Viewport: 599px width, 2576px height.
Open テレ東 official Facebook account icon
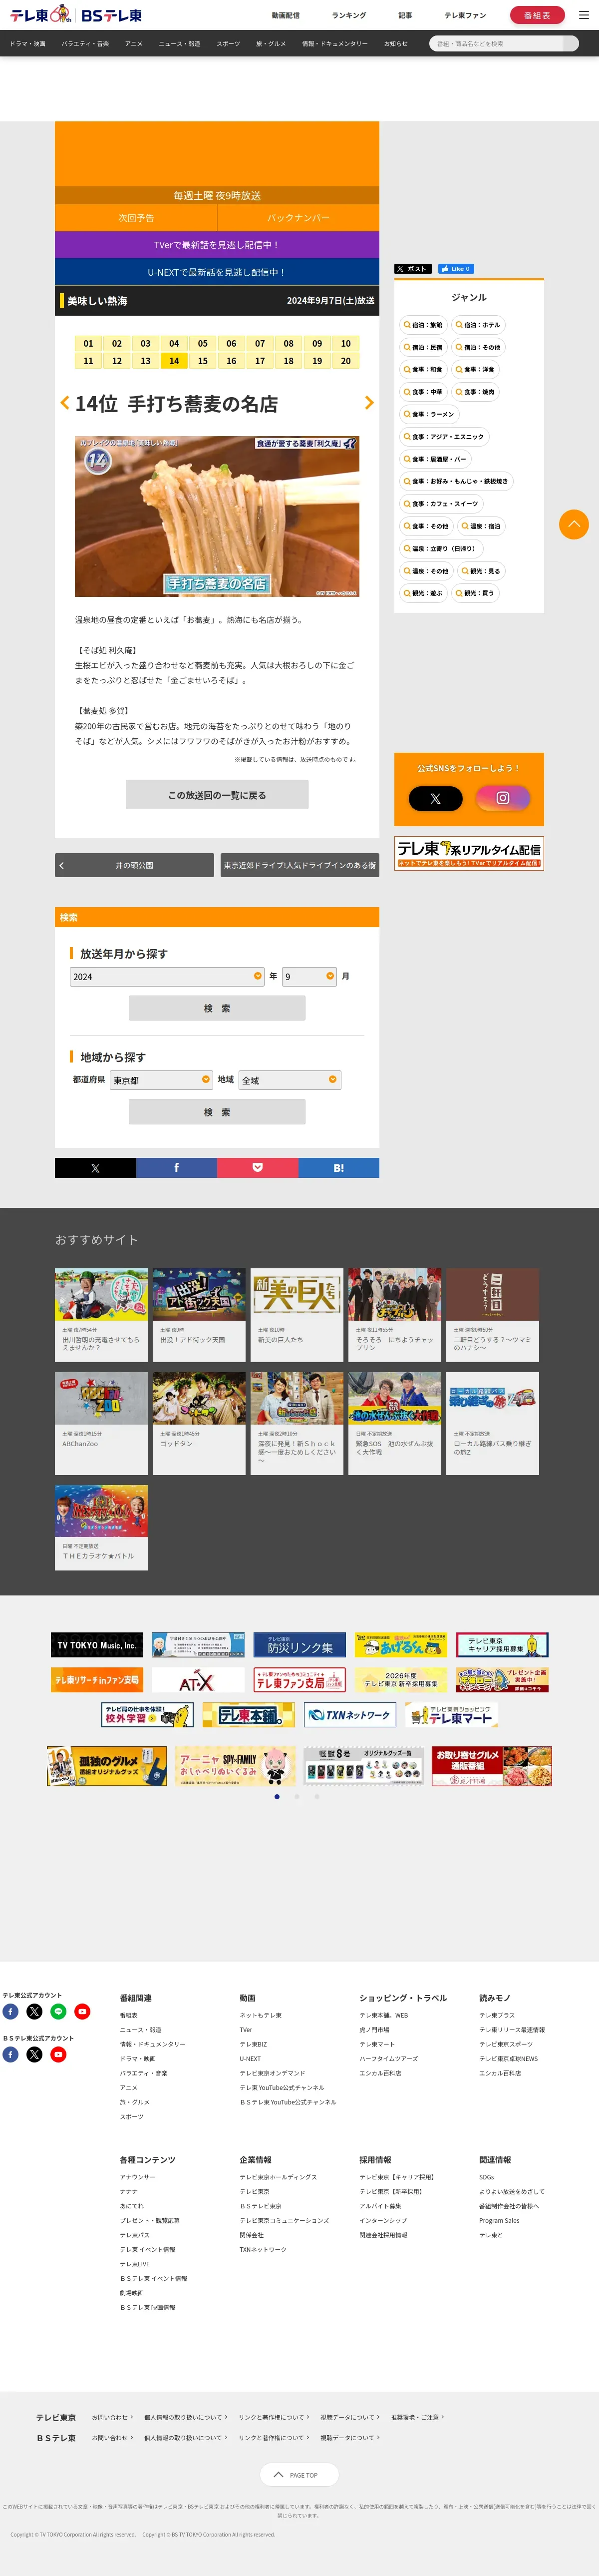[x=10, y=2012]
